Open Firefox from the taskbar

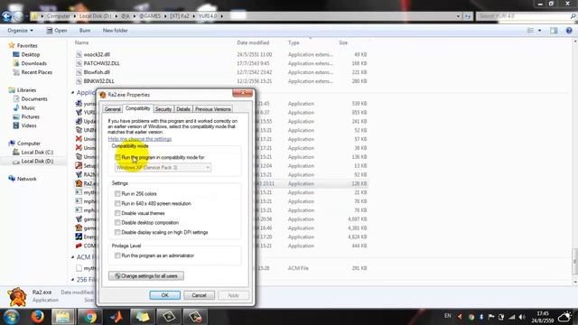click(37, 317)
